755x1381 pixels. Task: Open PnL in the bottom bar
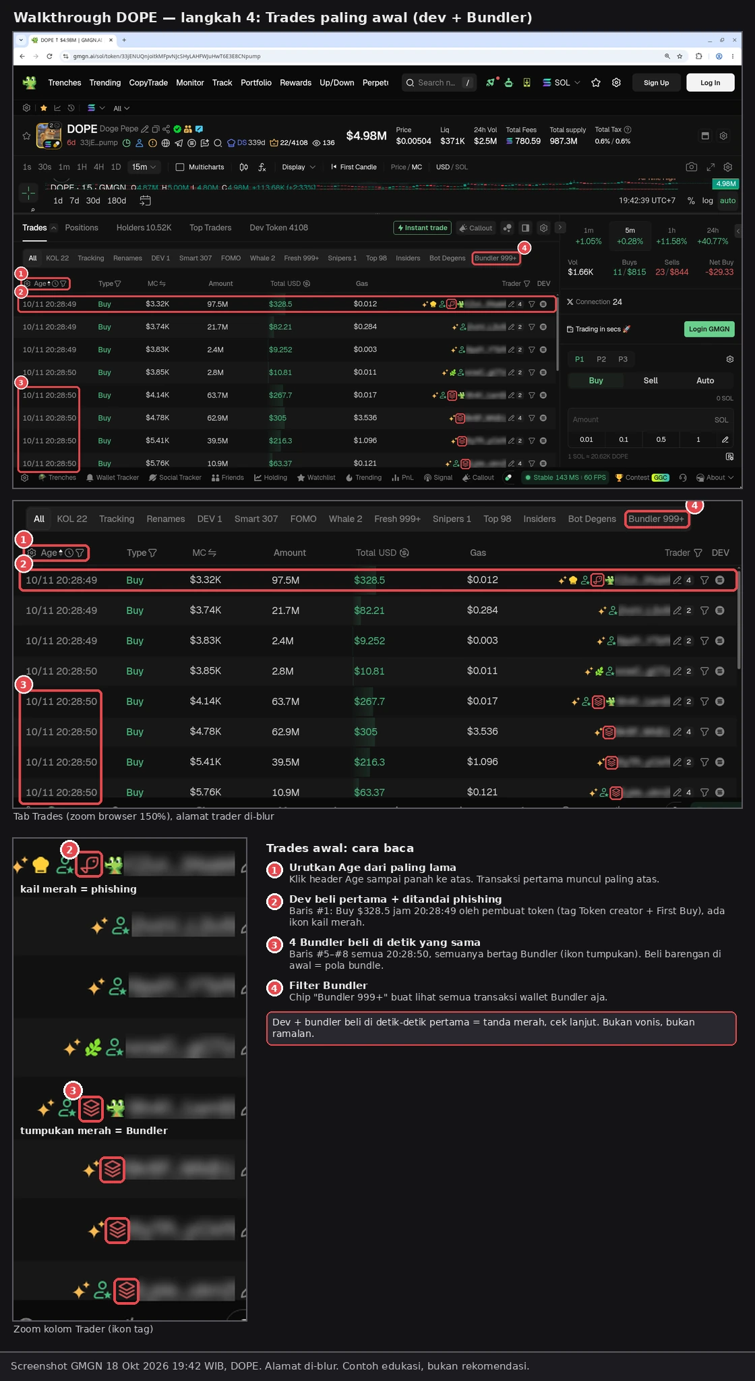click(x=402, y=478)
